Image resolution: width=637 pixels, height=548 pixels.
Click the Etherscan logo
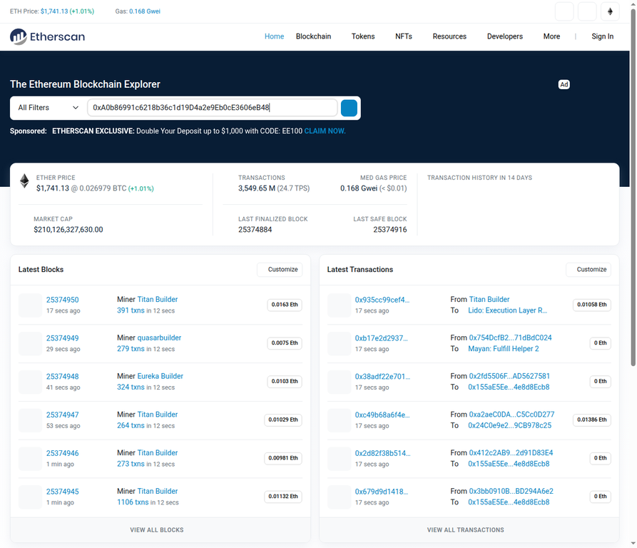(48, 36)
